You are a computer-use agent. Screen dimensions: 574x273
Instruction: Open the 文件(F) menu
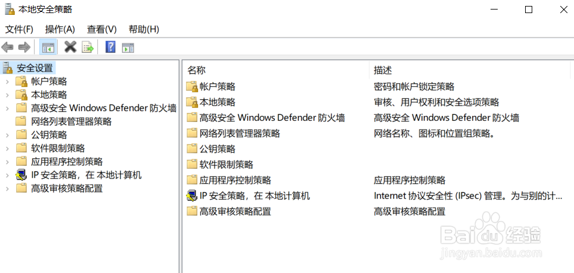click(20, 29)
